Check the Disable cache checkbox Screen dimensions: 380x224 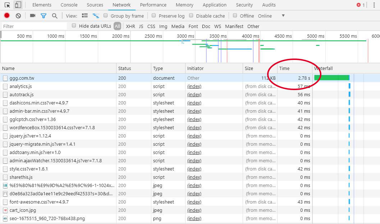point(191,15)
